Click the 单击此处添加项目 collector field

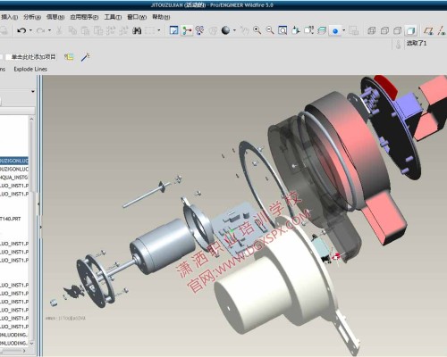(x=30, y=57)
